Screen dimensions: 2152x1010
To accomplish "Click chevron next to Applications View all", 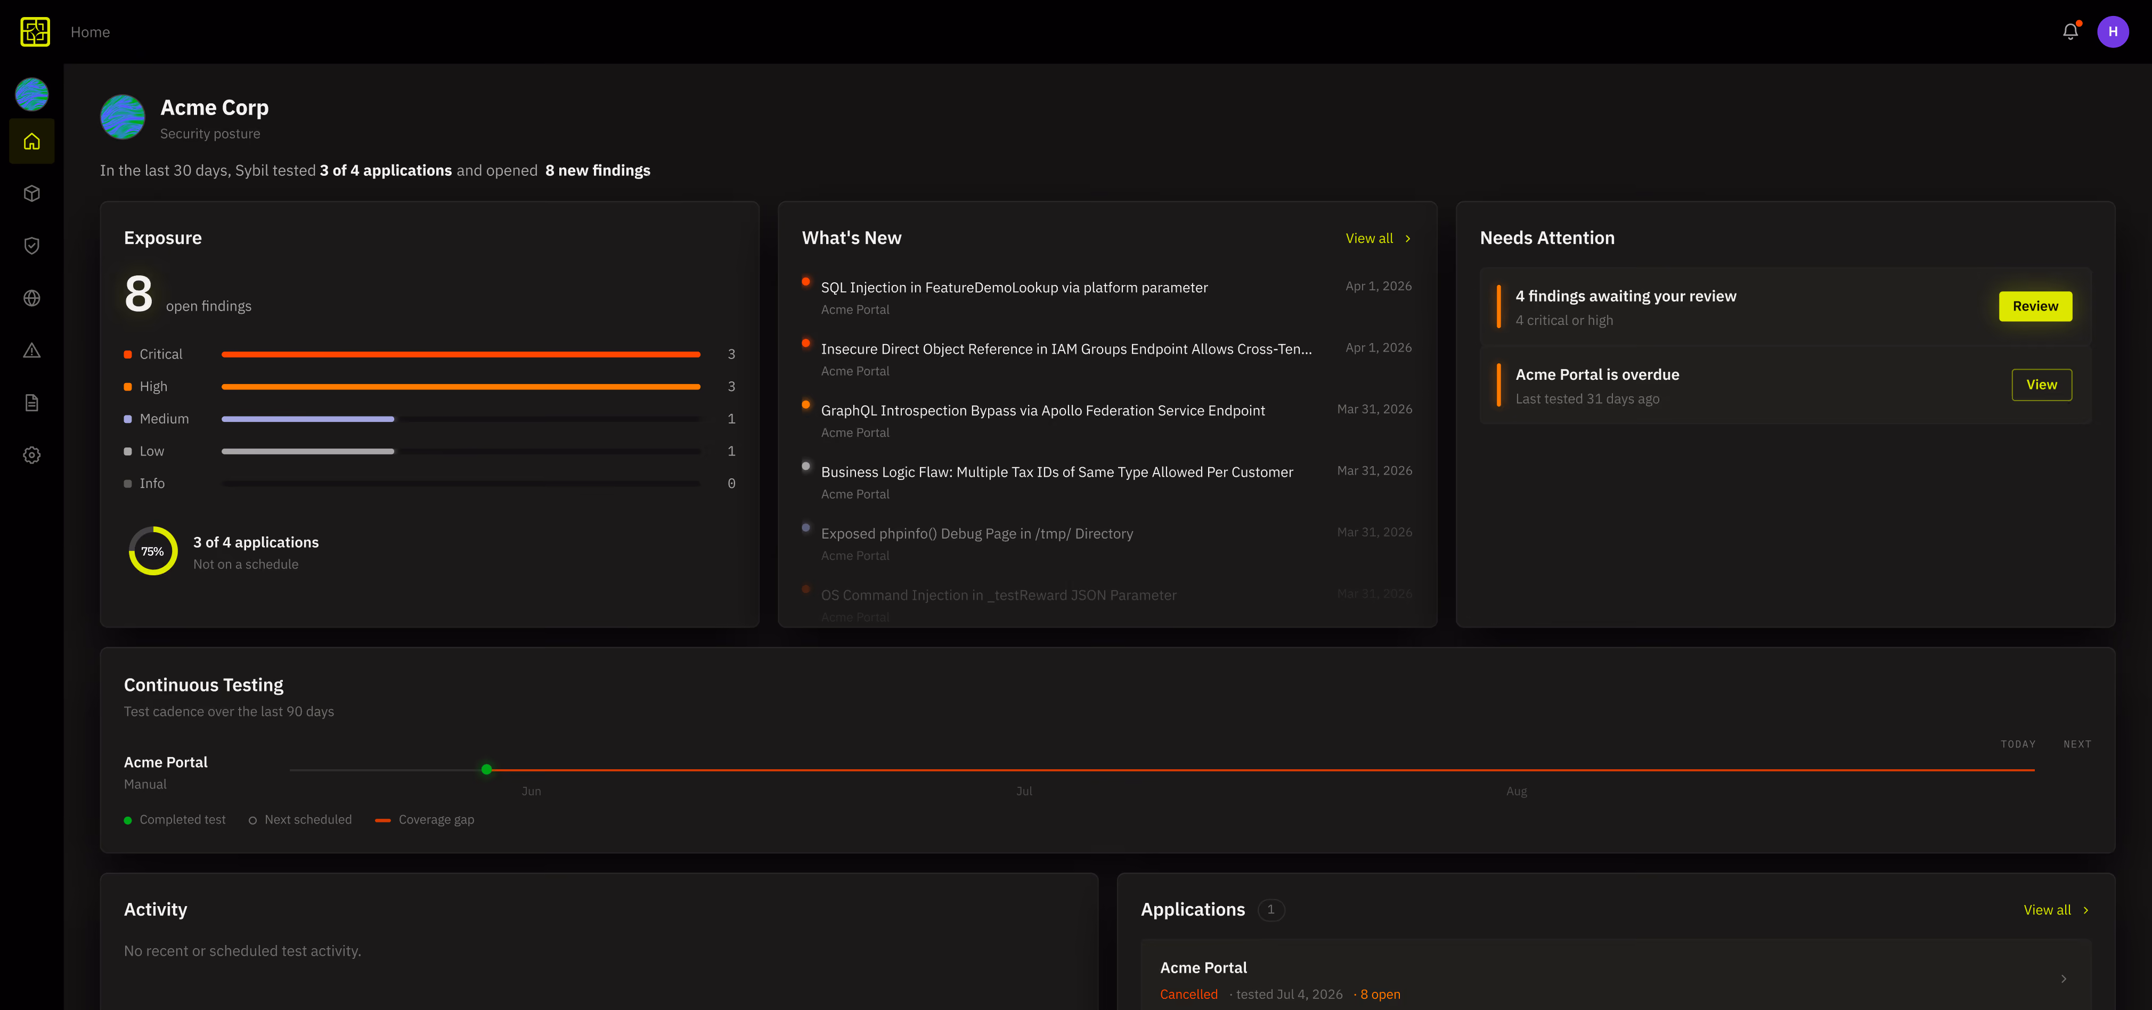I will pos(2085,910).
